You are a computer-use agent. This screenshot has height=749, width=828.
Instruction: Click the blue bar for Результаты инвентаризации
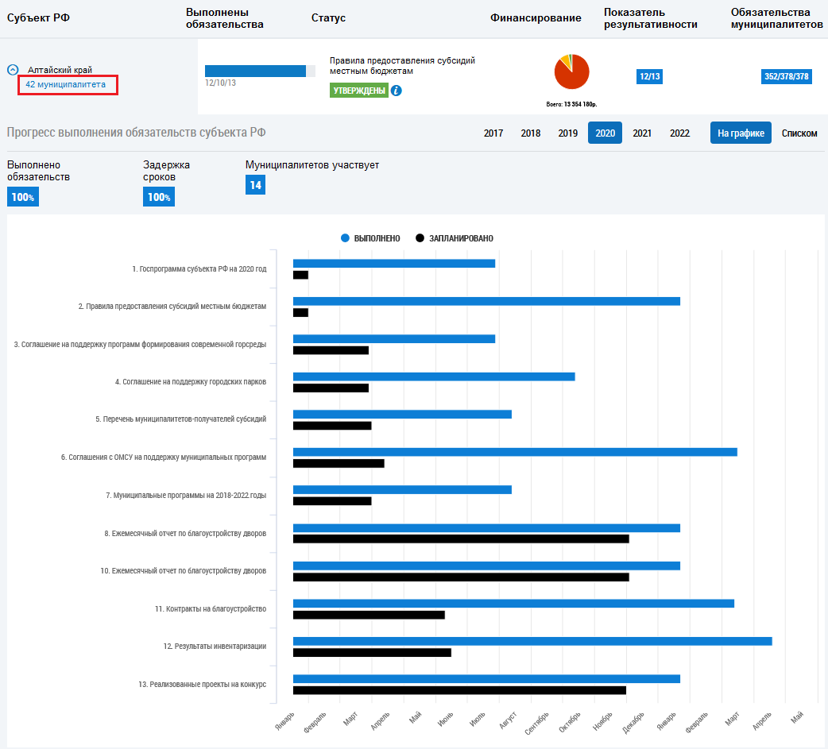click(532, 641)
